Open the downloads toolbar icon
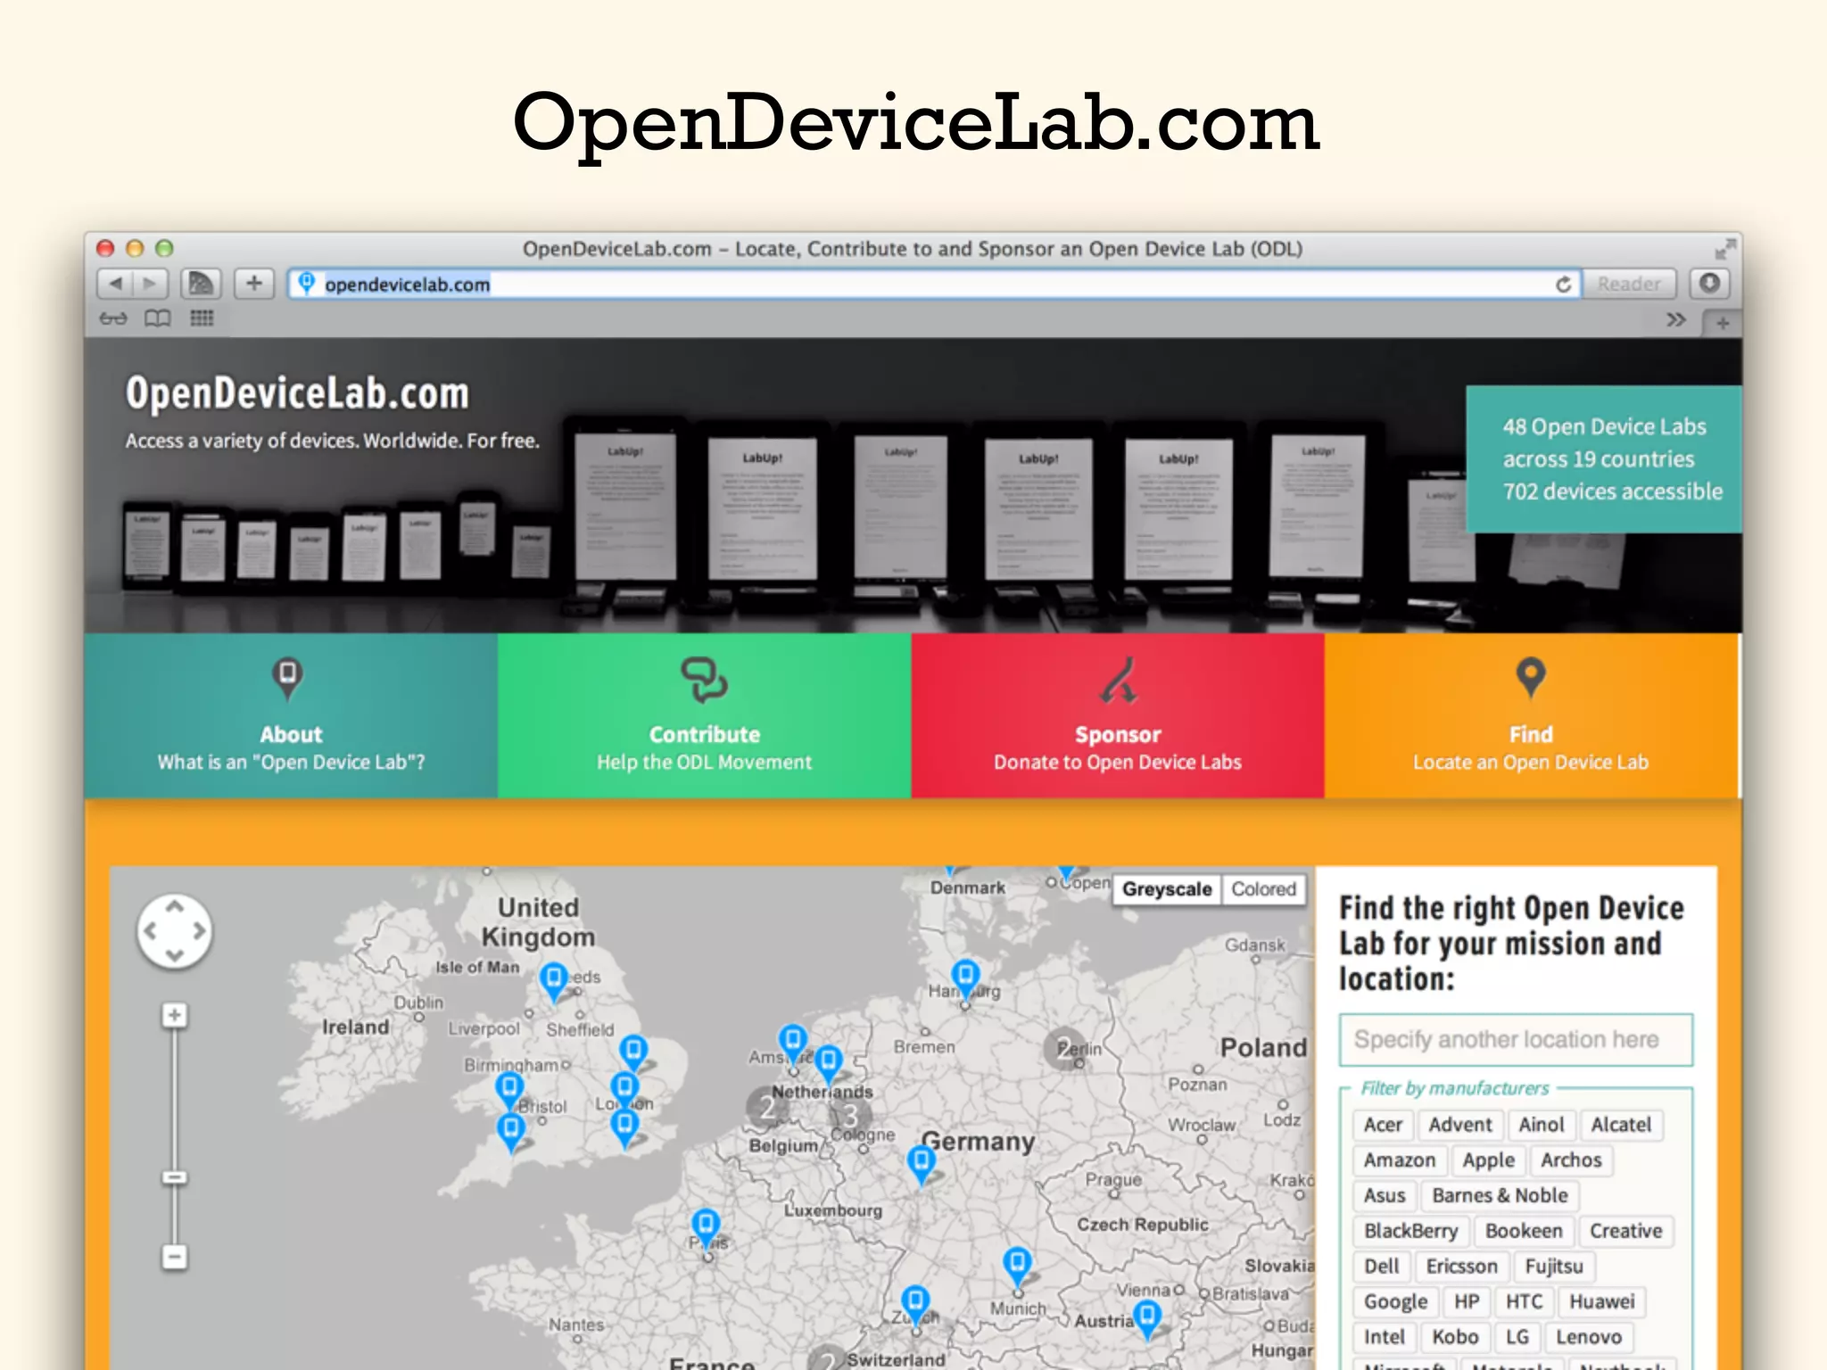 pyautogui.click(x=1709, y=284)
